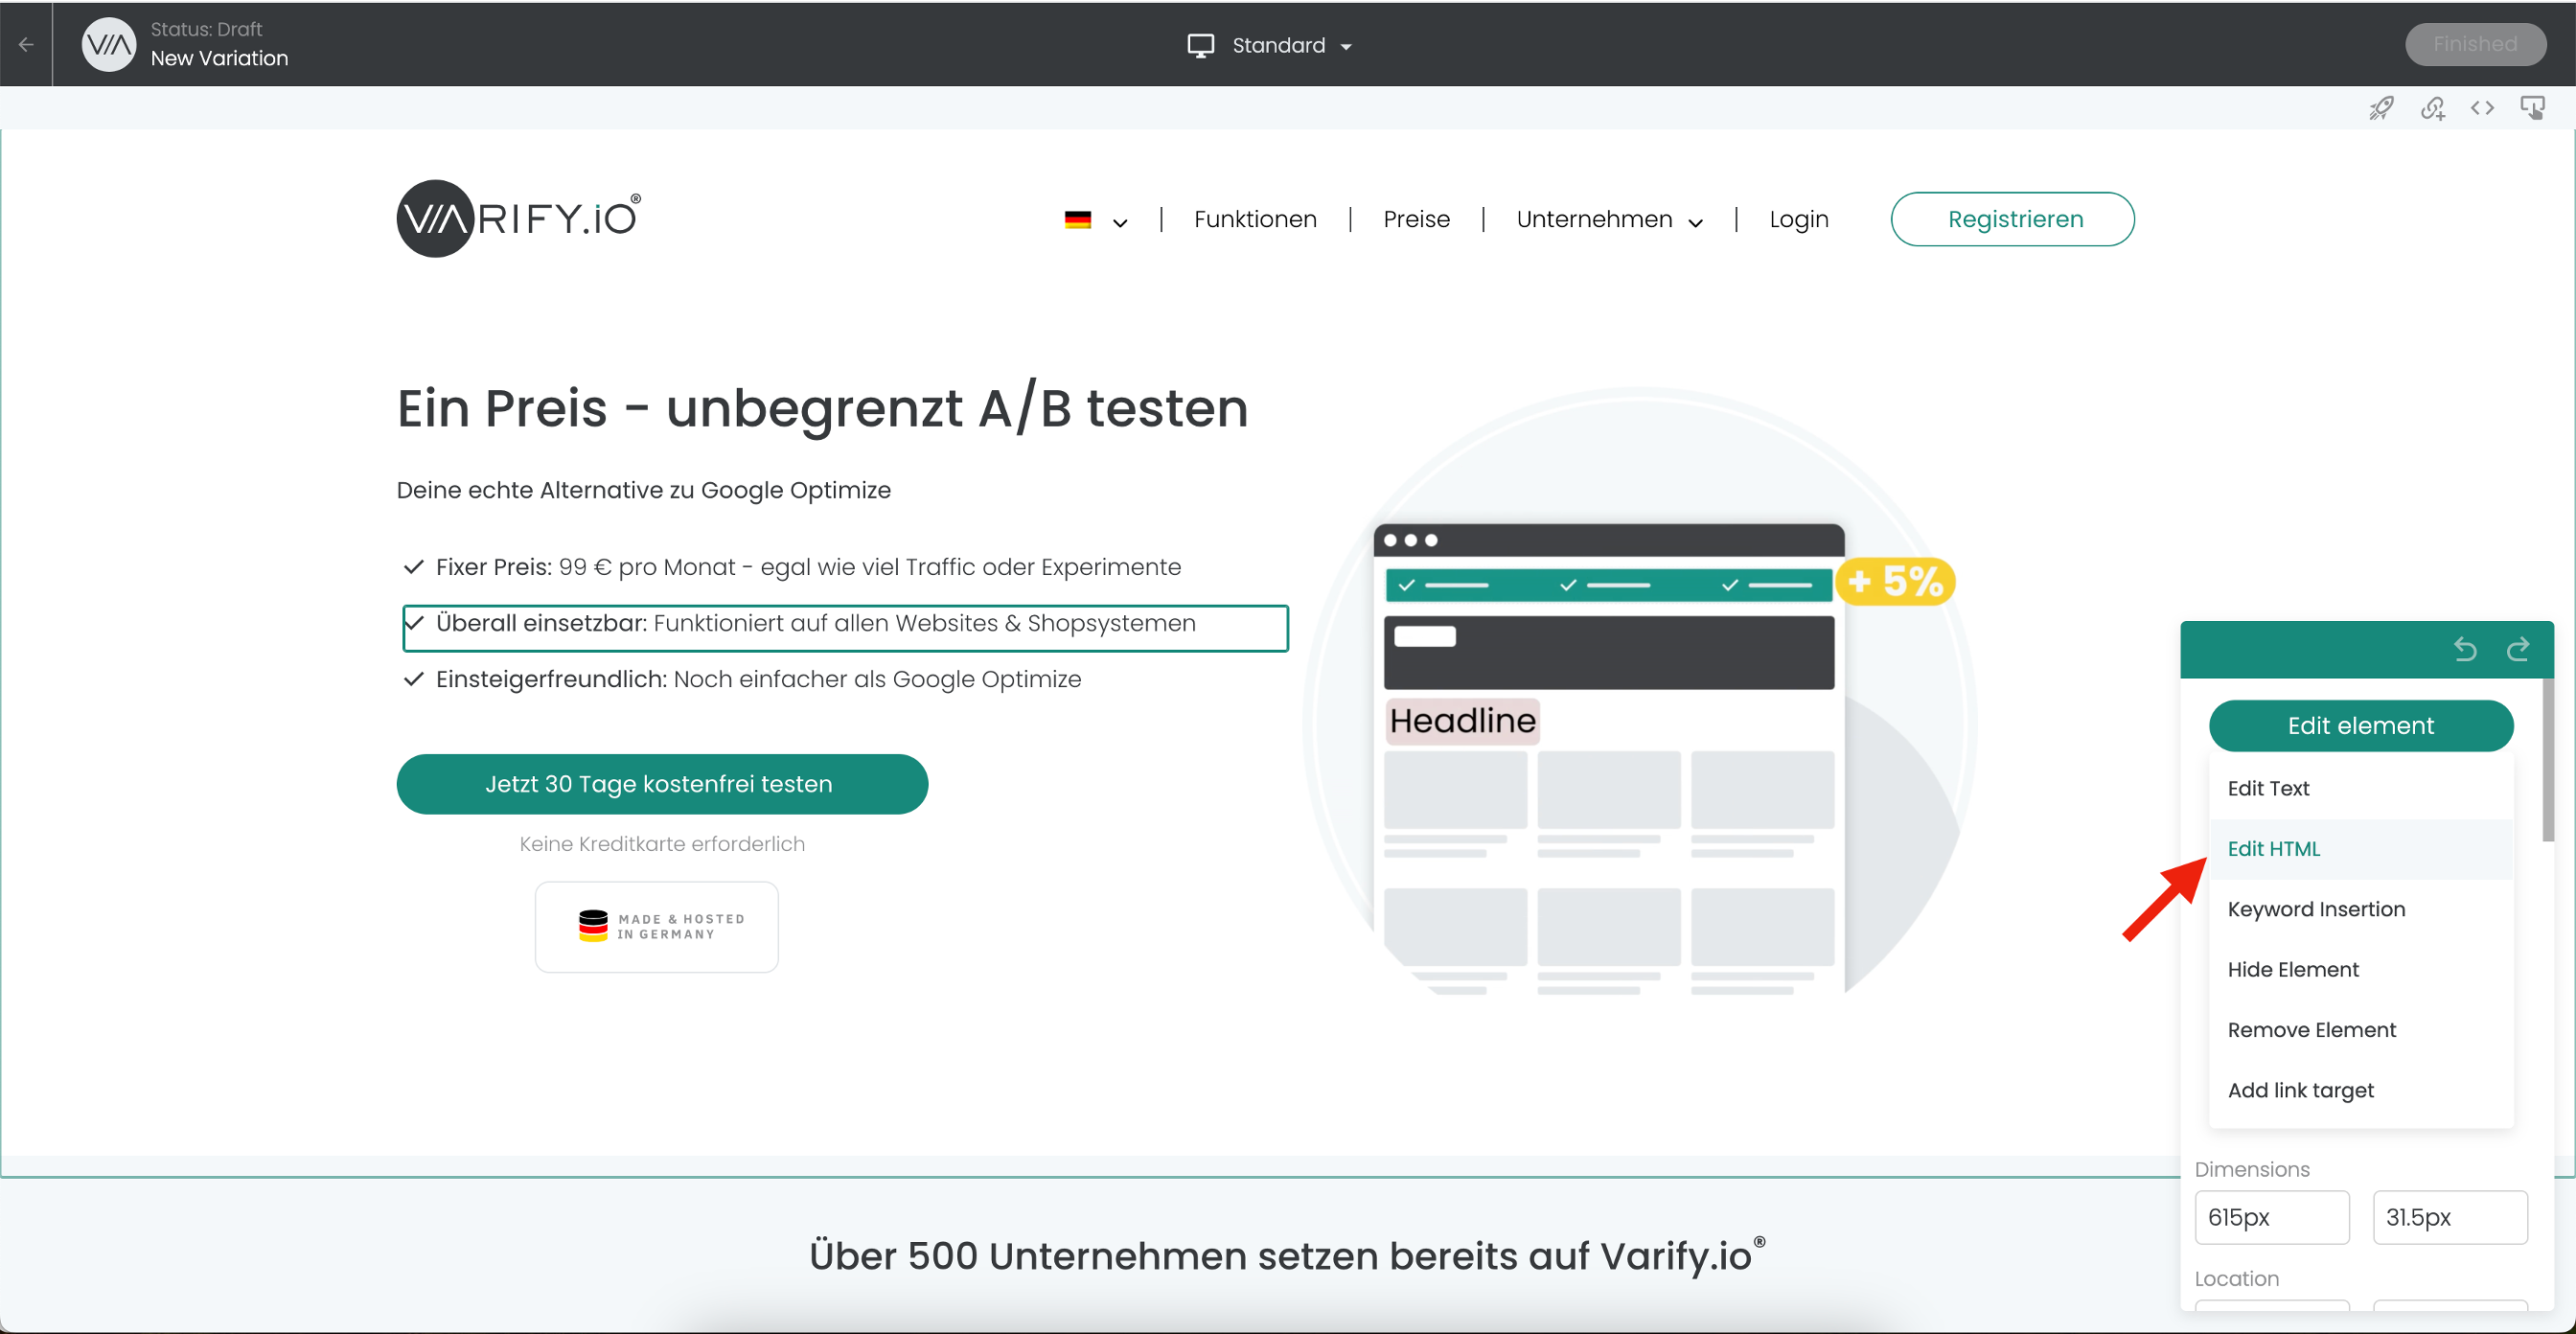Open the Funktionen nav link
Screen dimensions: 2576x1334
[1255, 219]
